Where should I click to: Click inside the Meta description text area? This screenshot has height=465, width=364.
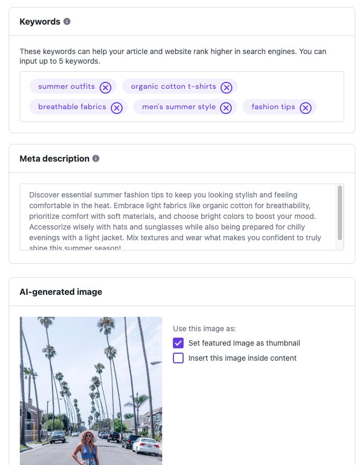tap(177, 217)
